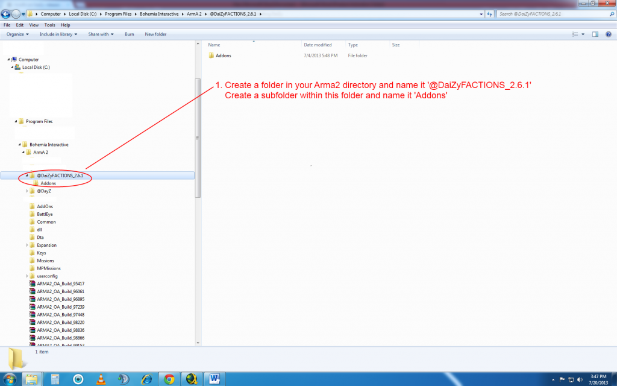617x386 pixels.
Task: Select the AddOns folder in tree
Action: click(45, 206)
